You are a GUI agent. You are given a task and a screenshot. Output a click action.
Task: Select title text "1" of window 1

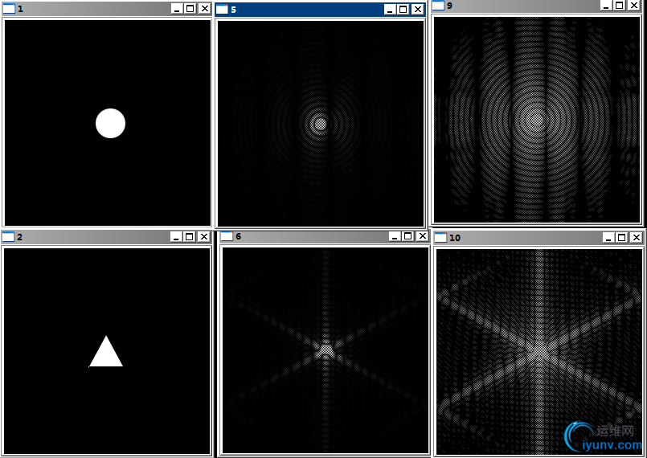[x=21, y=9]
